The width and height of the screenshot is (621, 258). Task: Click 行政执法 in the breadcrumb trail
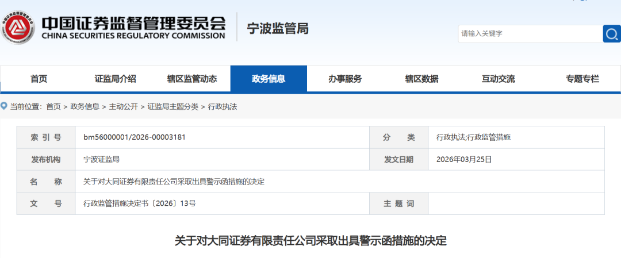point(222,106)
